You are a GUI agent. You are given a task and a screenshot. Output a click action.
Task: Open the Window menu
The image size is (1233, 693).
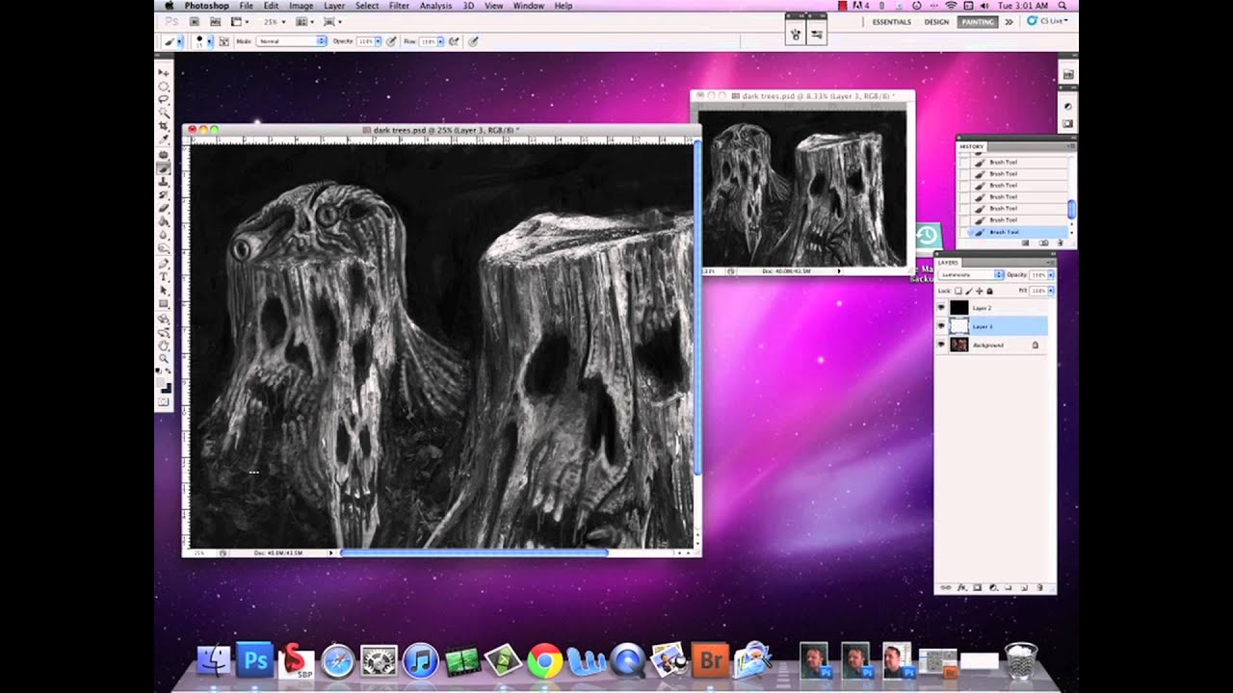coord(528,6)
